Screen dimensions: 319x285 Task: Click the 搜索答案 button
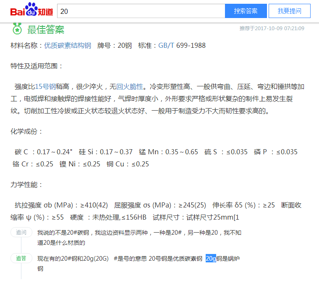coord(246,11)
